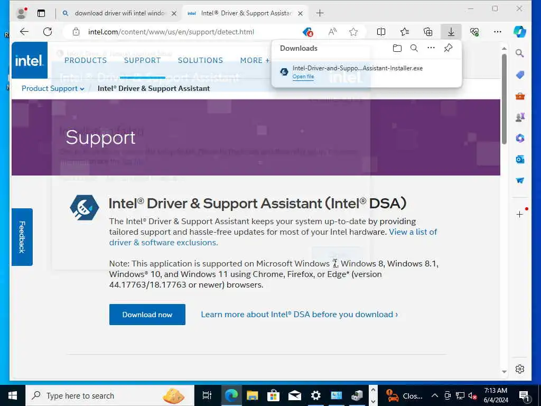Add a sidebar app with plus
Viewport: 541px width, 406px height.
520,215
